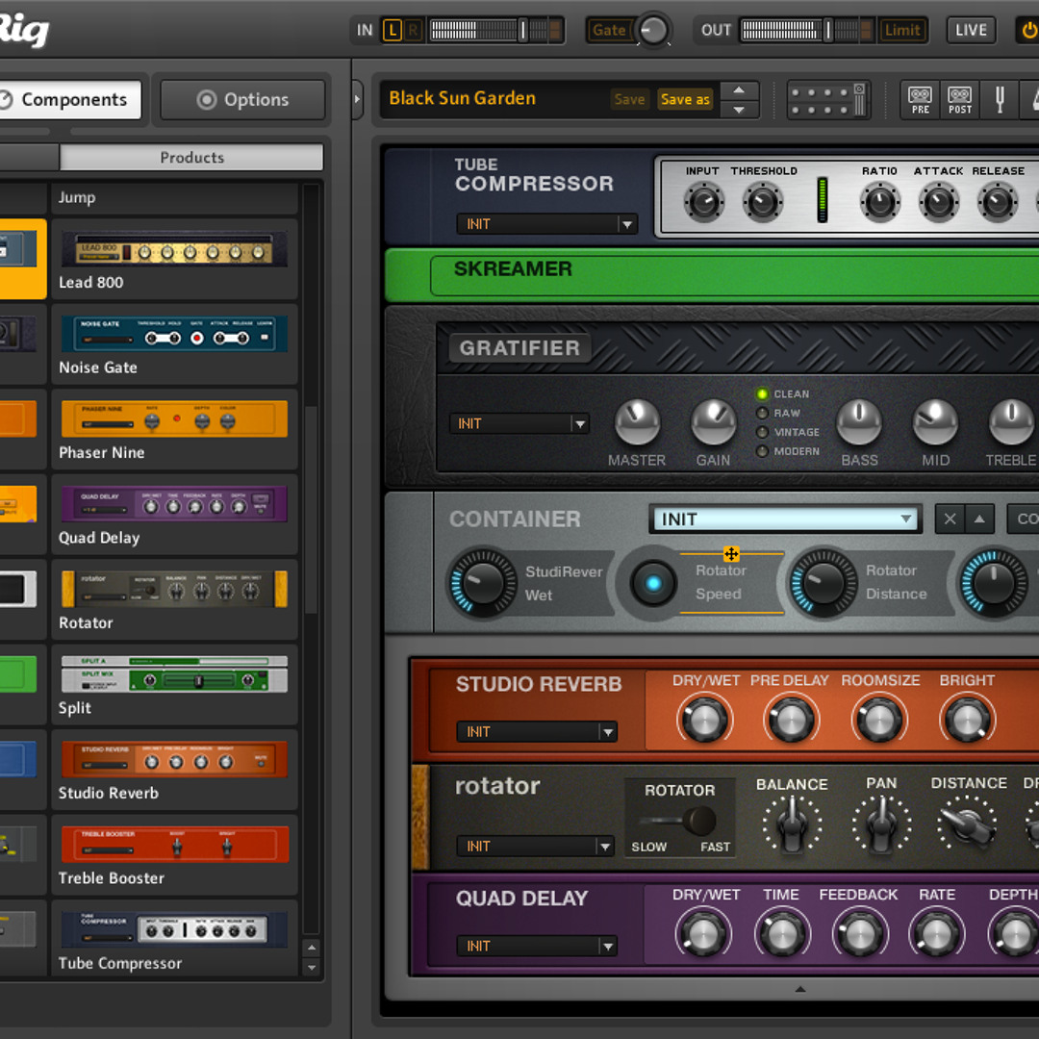The width and height of the screenshot is (1039, 1039).
Task: Step to next preset with down arrow
Action: click(739, 110)
